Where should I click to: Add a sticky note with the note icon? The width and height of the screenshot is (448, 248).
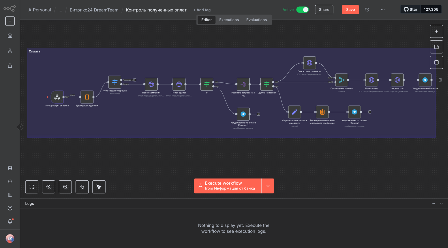pyautogui.click(x=436, y=47)
